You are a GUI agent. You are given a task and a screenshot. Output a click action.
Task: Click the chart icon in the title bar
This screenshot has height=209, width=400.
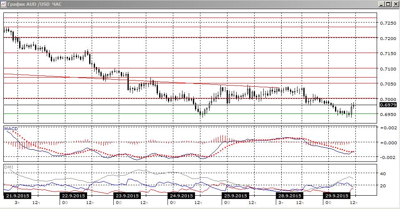coord(3,4)
